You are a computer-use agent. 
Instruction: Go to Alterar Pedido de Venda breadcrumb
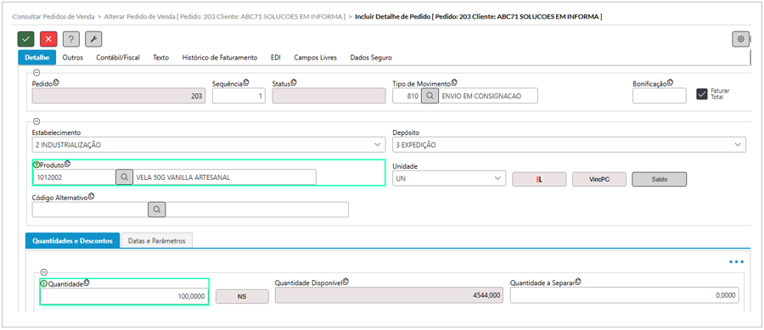(225, 17)
